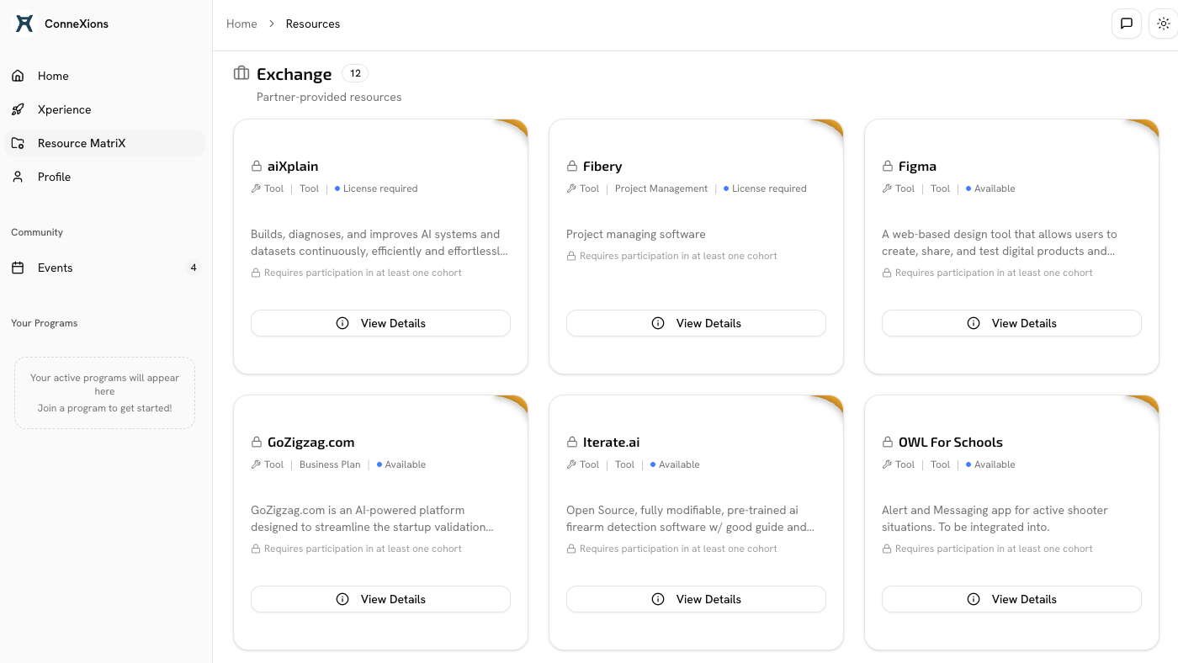Click the Exchange briefcase icon
This screenshot has width=1178, height=663.
[x=241, y=73]
